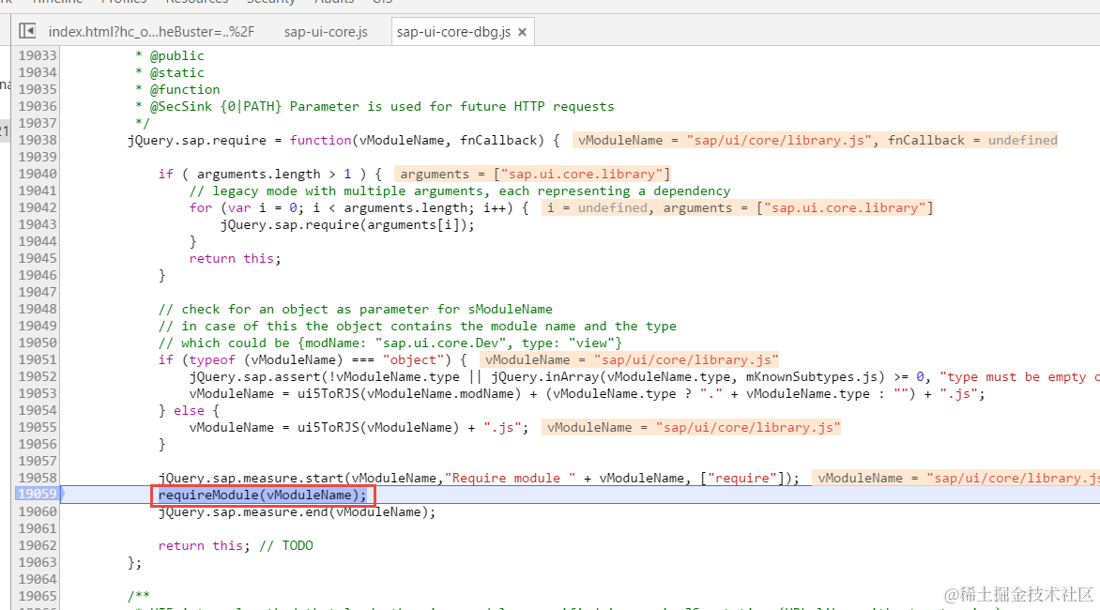
Task: Click the 'legacy mode with multiple arguments' comment
Action: (x=460, y=191)
